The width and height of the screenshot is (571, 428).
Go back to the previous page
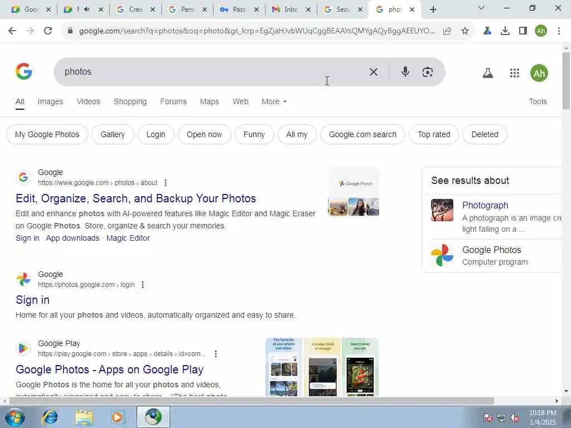point(12,31)
